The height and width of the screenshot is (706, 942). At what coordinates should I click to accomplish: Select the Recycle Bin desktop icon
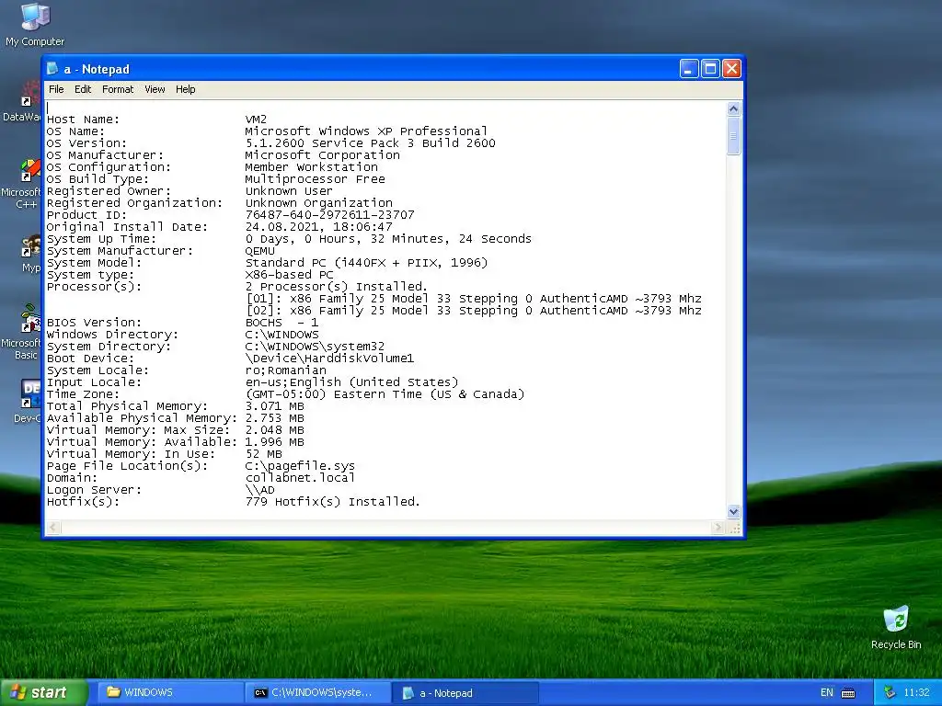click(x=896, y=627)
